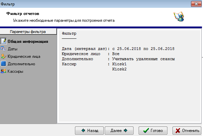Screen dimensions: 203x136
Task: Open the Общая информация section
Action: pyautogui.click(x=28, y=41)
